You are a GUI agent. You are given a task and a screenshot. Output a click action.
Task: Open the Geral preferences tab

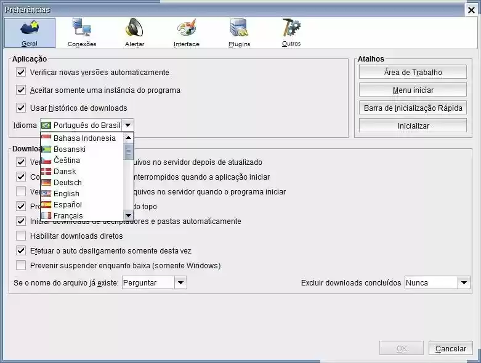tap(30, 33)
